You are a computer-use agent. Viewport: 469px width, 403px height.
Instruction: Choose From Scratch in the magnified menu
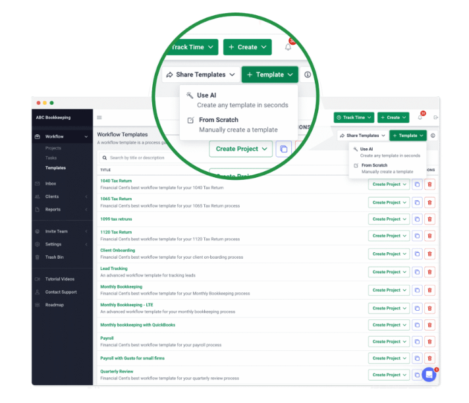238,124
